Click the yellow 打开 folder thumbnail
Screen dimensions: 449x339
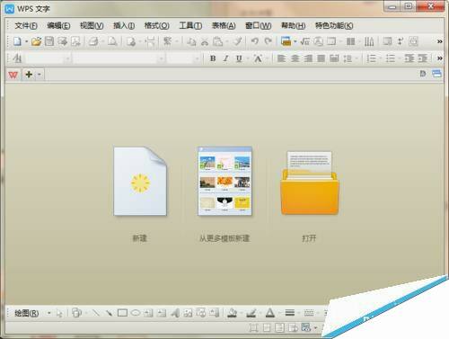[x=310, y=183]
